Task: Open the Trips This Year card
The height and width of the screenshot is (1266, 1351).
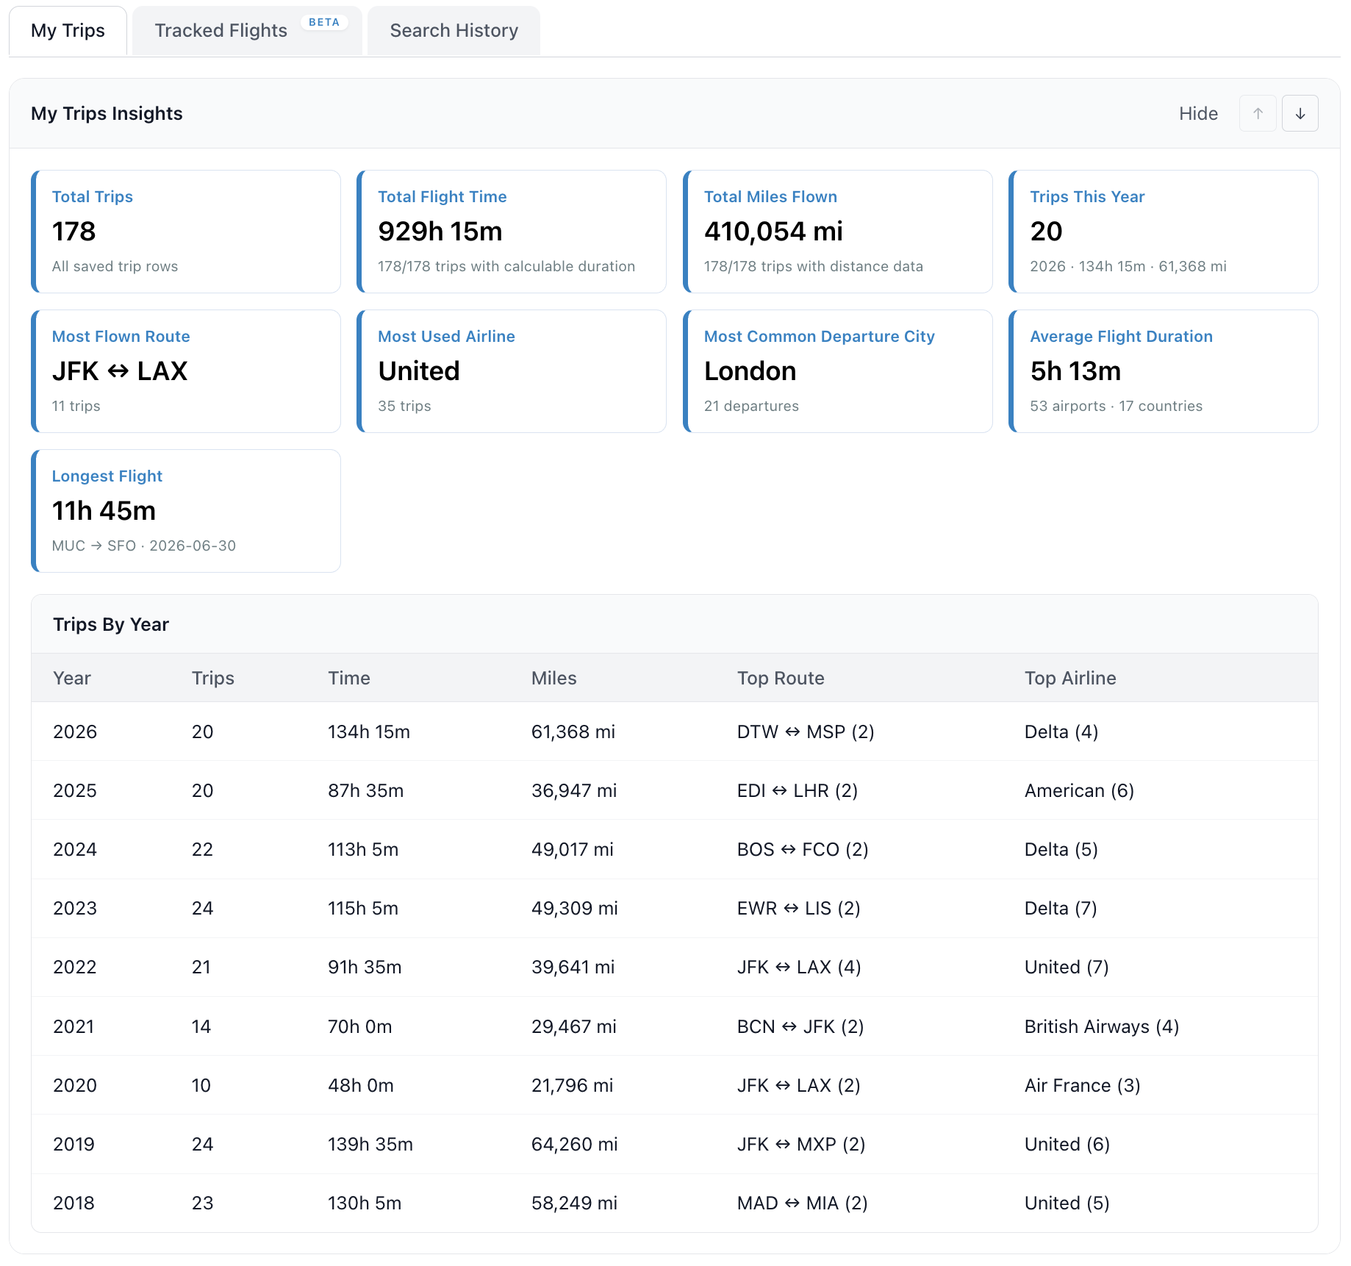Action: [1164, 232]
